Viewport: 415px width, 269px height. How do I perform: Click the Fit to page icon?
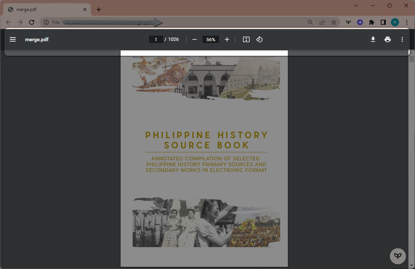click(x=246, y=39)
